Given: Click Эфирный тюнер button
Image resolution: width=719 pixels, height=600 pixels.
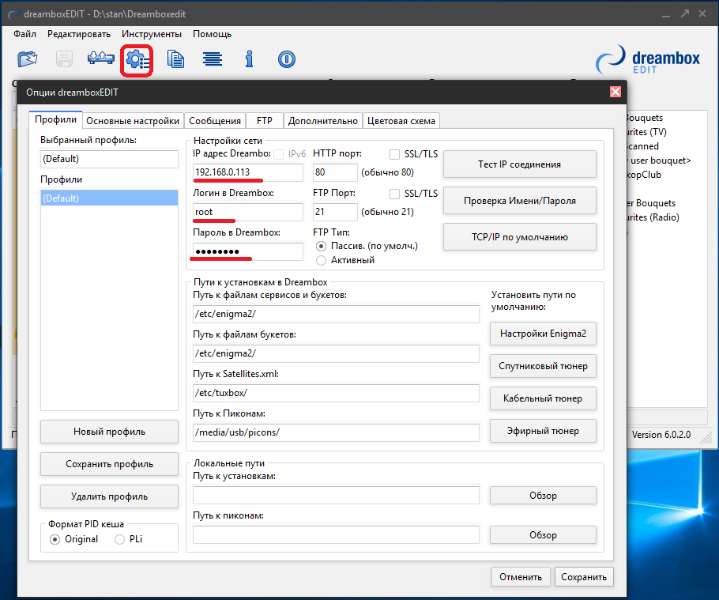Looking at the screenshot, I should point(543,431).
